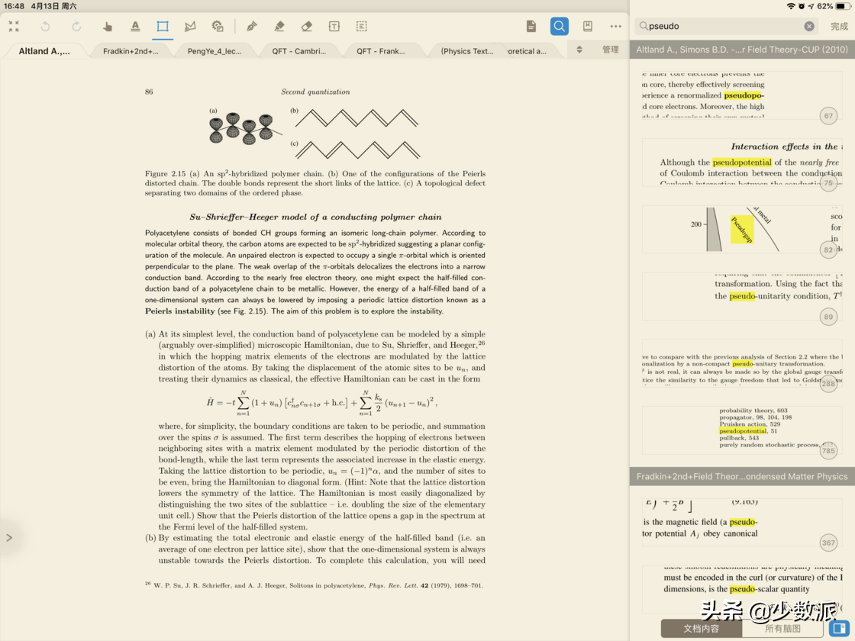Open the tab sort arrows
The image size is (855, 641).
click(x=579, y=50)
